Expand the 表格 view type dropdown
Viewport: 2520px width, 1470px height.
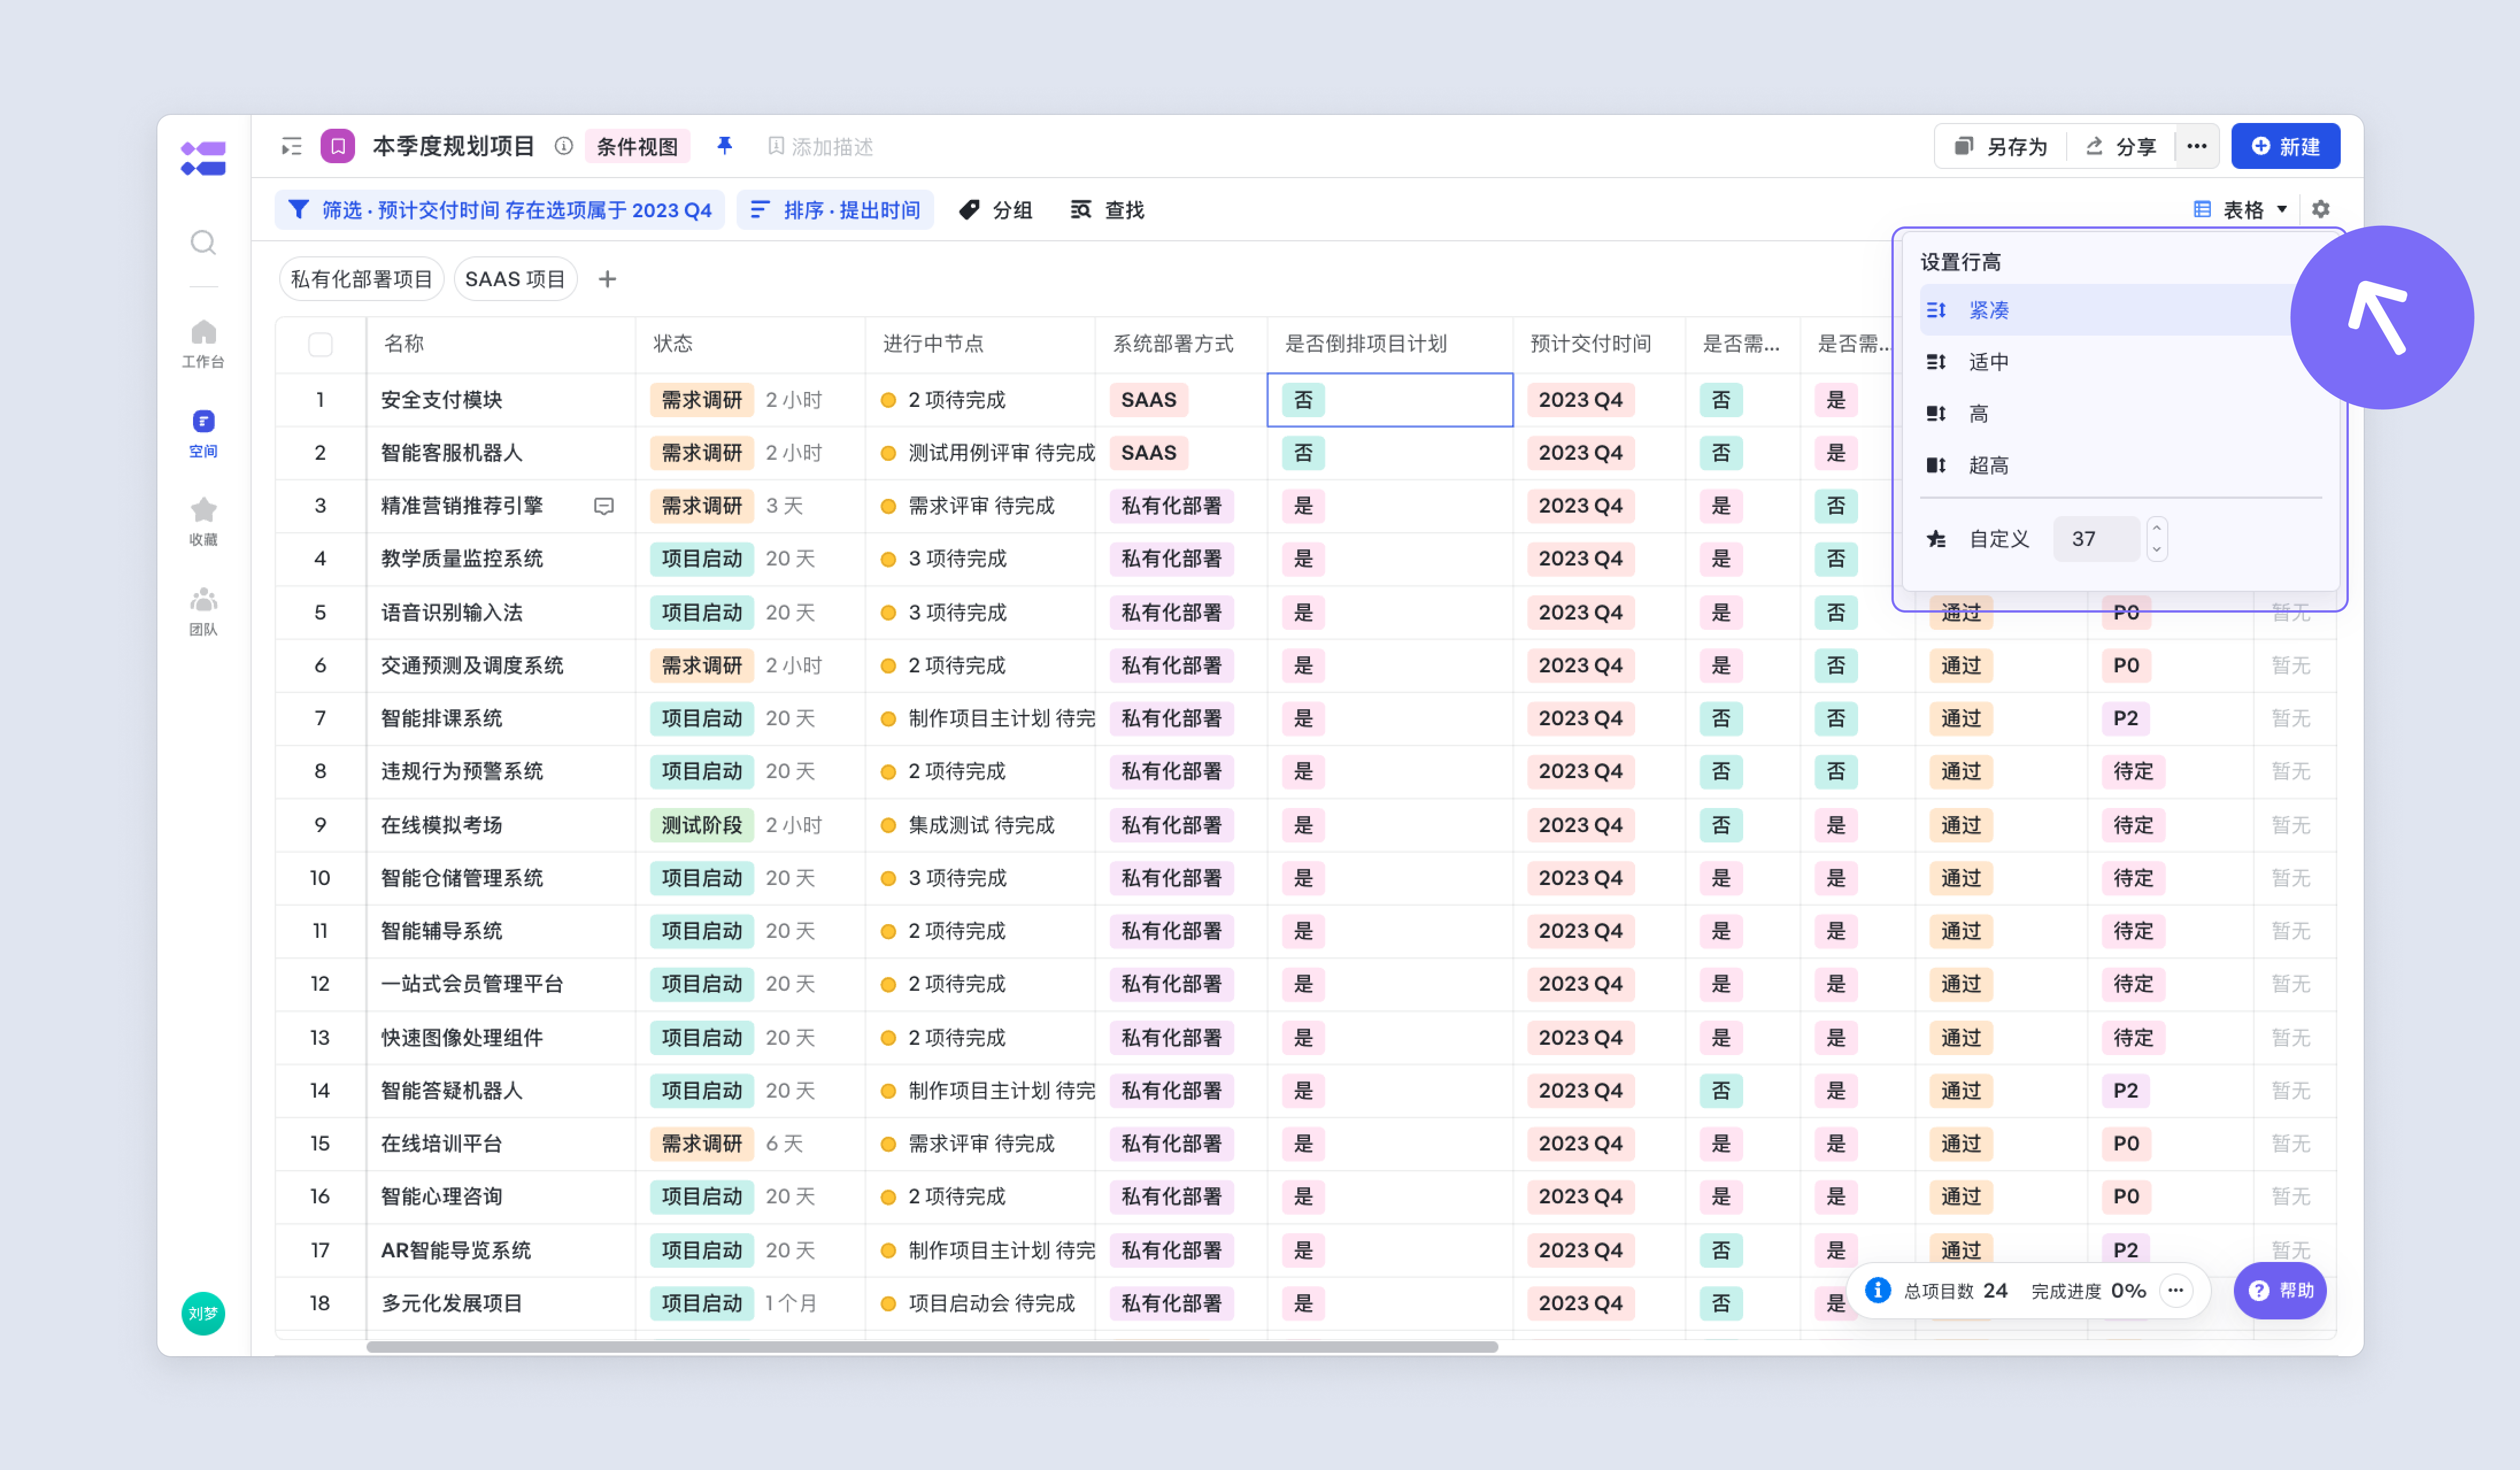pos(2241,210)
